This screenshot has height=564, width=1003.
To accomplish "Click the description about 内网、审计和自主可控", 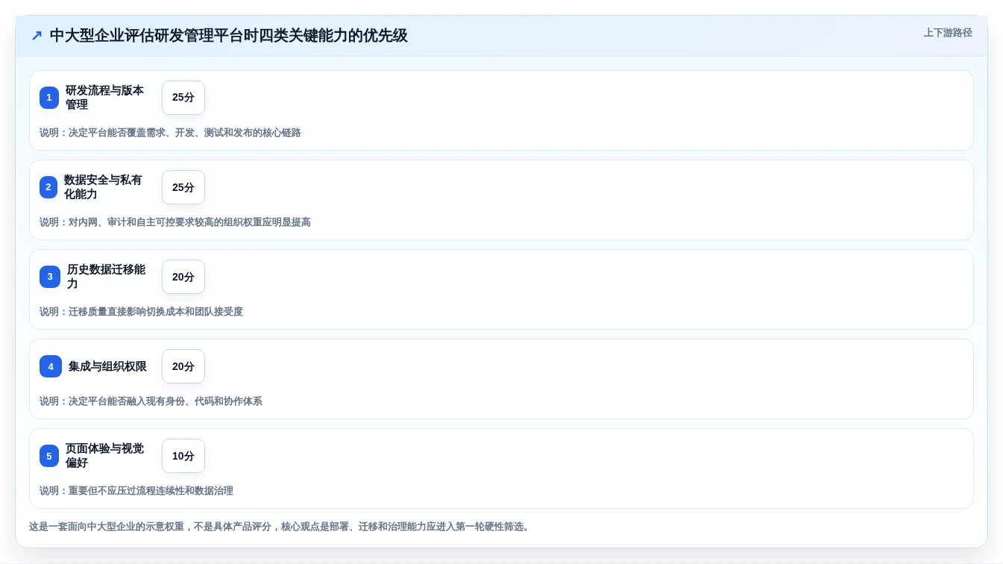I will [175, 222].
